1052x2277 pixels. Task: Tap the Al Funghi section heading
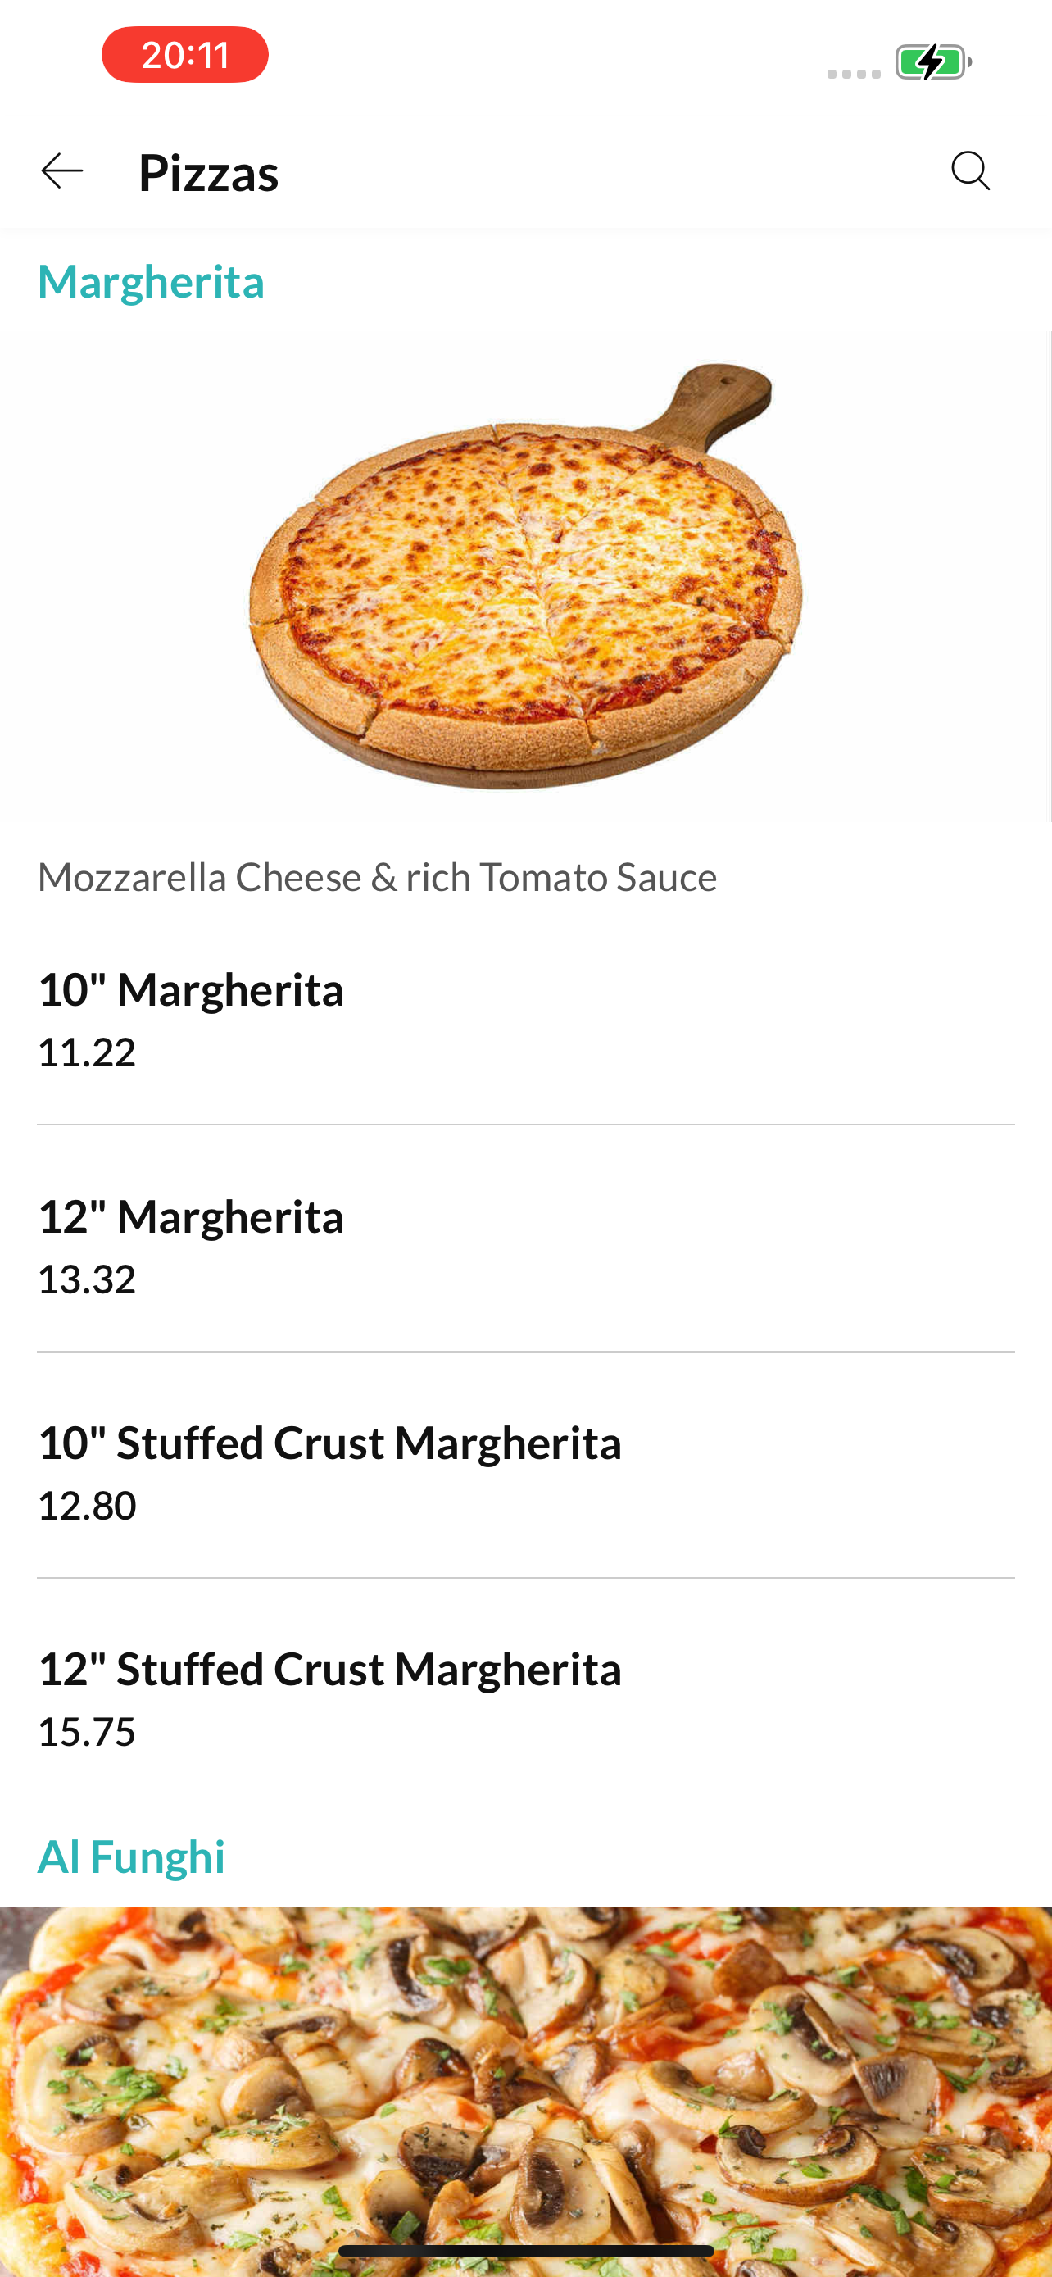pyautogui.click(x=131, y=1857)
